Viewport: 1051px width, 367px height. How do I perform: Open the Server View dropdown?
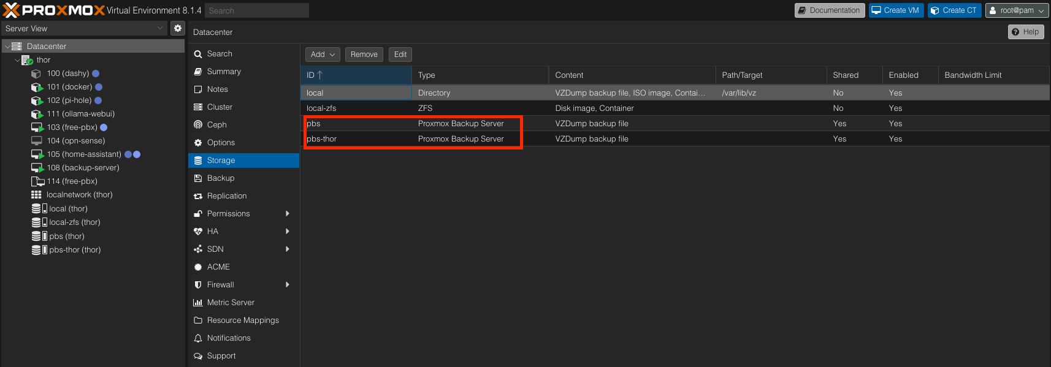click(84, 28)
